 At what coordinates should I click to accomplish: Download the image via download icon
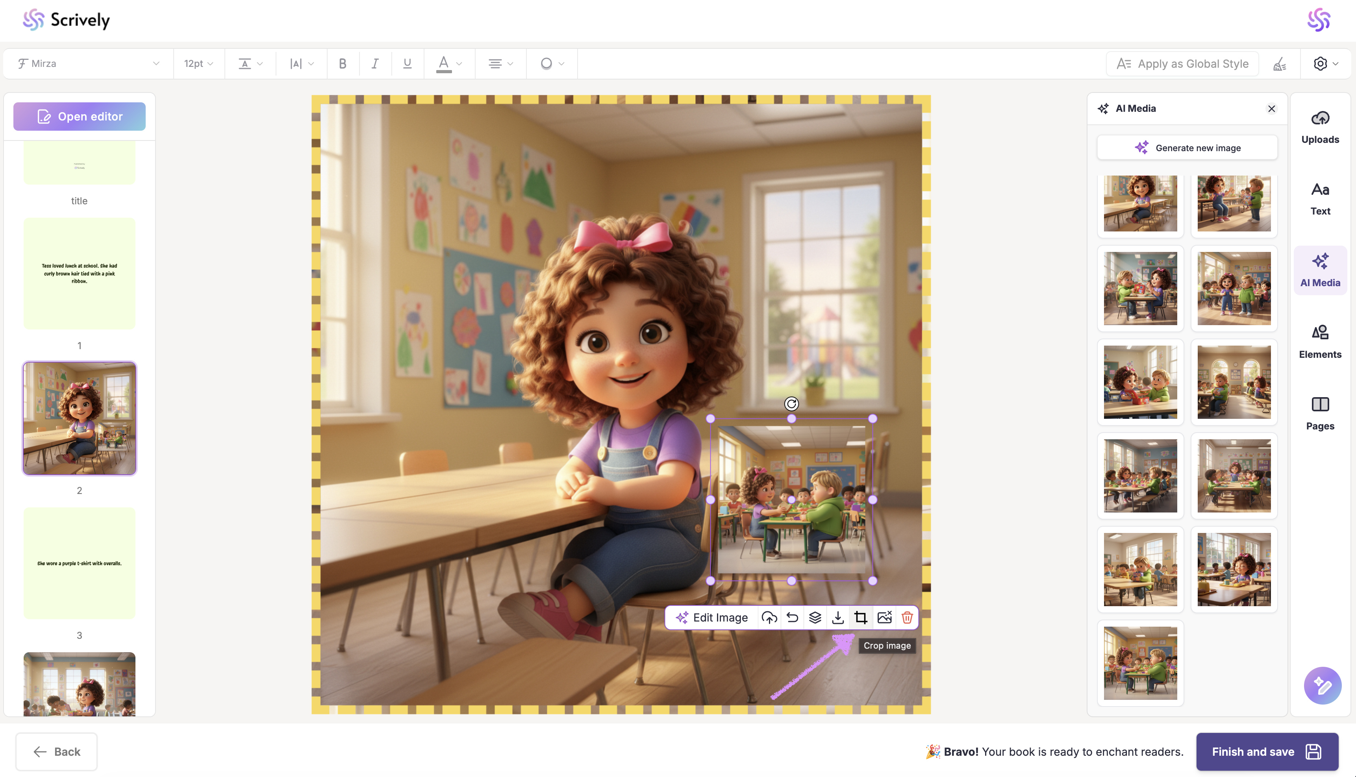[838, 618]
